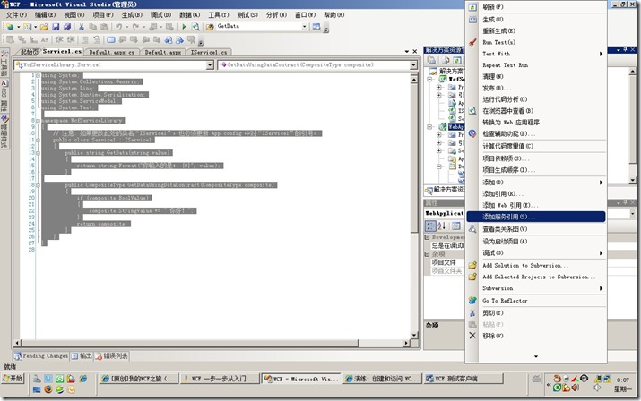Click the Categorized view icon in the Properties panel

tap(430, 226)
